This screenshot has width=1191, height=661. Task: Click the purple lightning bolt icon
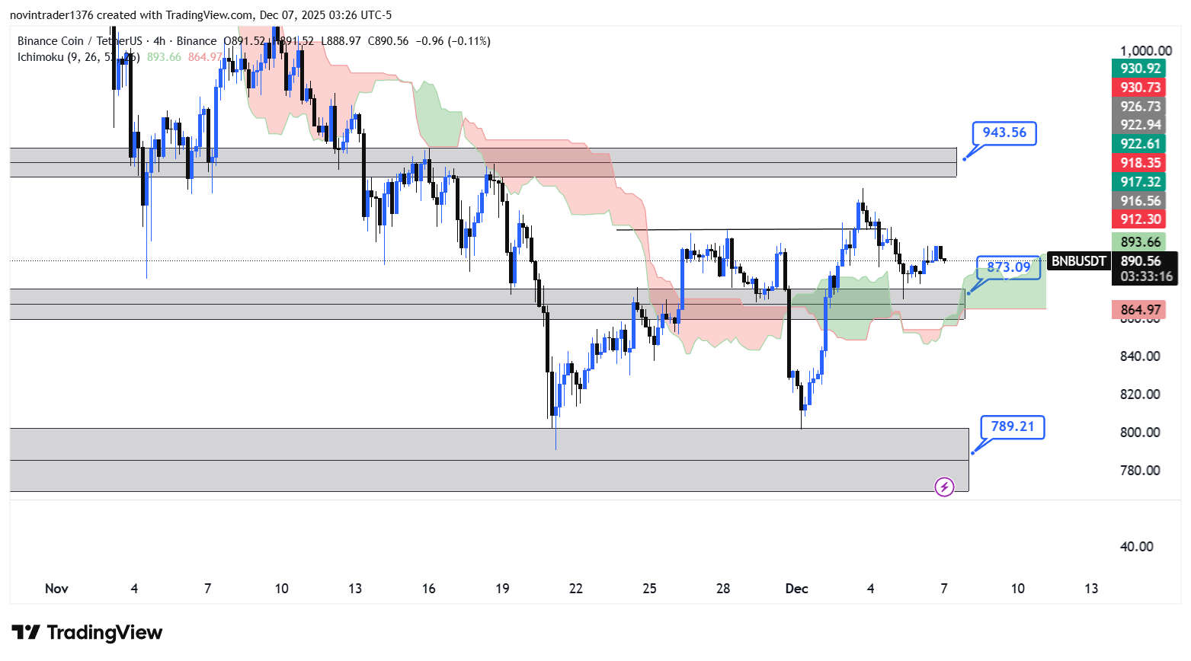[x=944, y=487]
